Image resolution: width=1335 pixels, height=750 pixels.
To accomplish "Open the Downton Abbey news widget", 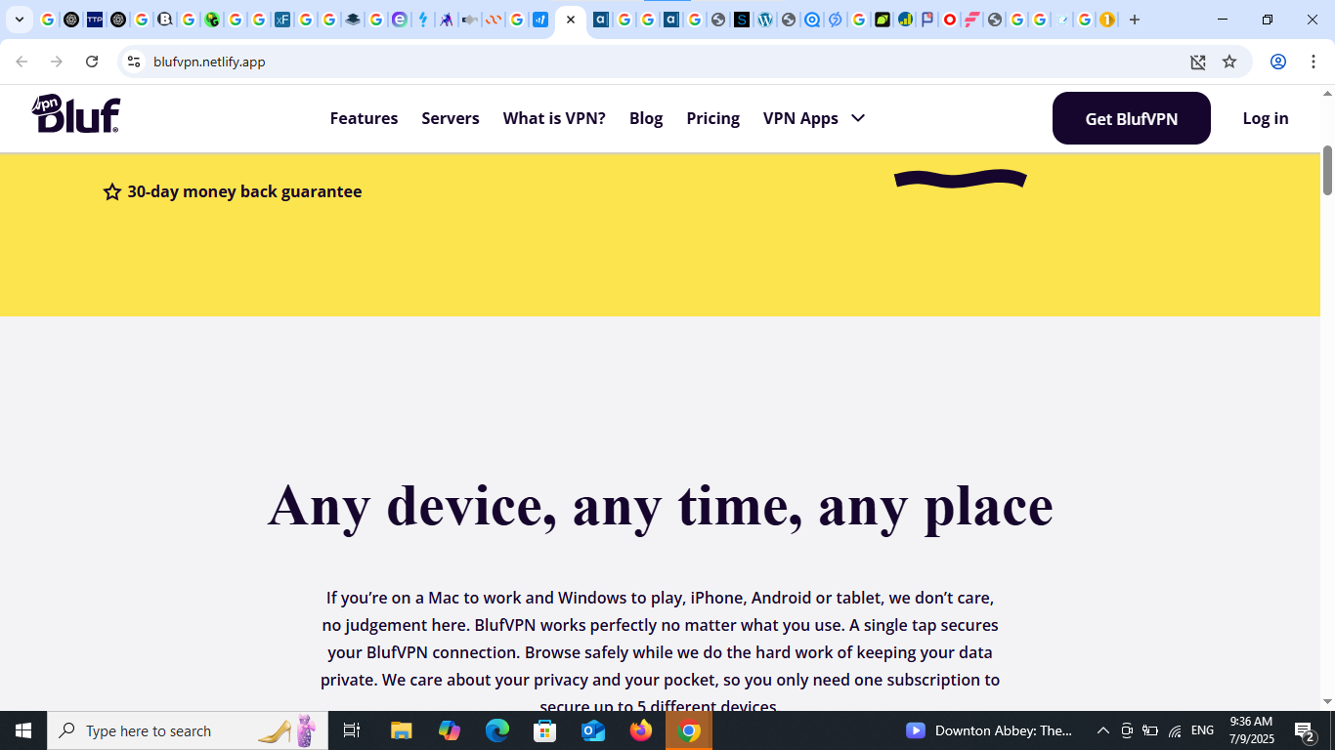I will [x=989, y=730].
